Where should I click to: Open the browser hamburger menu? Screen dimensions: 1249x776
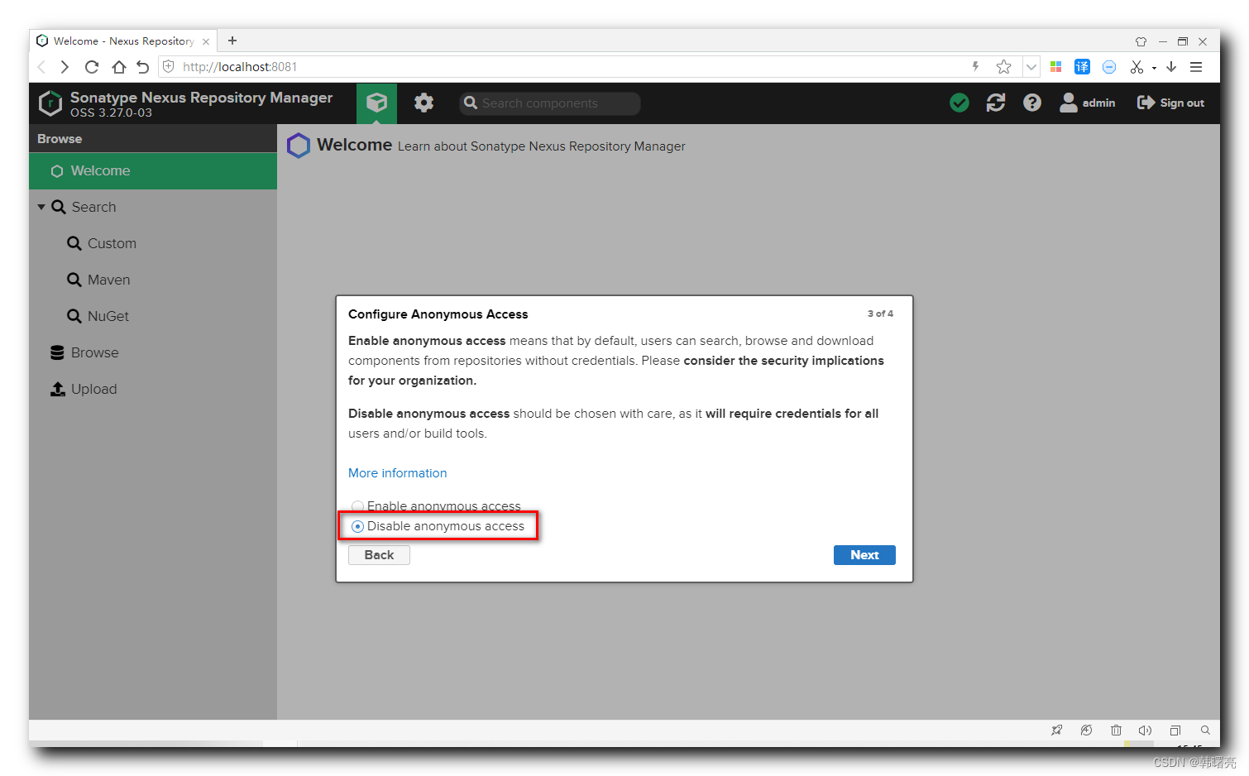point(1196,67)
